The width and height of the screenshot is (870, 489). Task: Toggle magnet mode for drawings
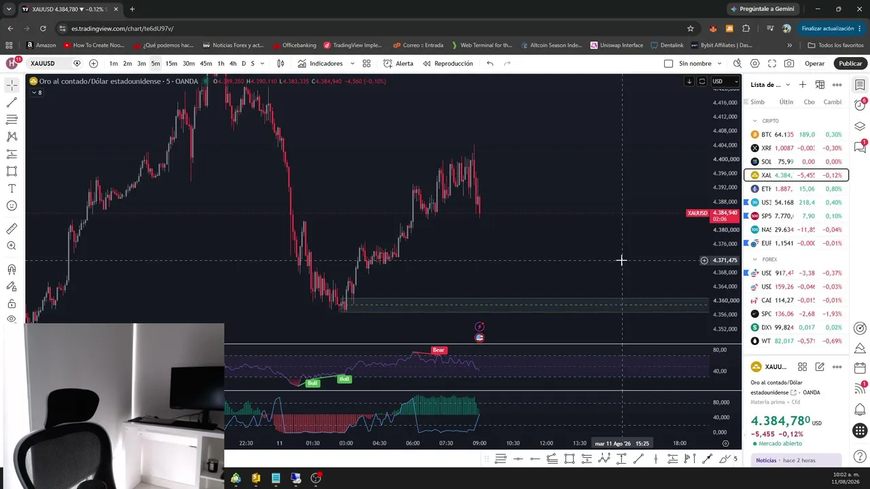(12, 270)
